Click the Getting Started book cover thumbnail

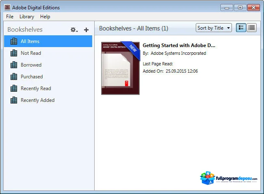tap(120, 68)
